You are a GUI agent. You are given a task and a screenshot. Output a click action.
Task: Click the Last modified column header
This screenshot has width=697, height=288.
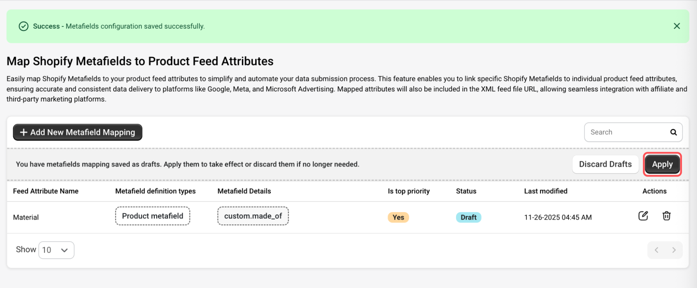pos(545,191)
